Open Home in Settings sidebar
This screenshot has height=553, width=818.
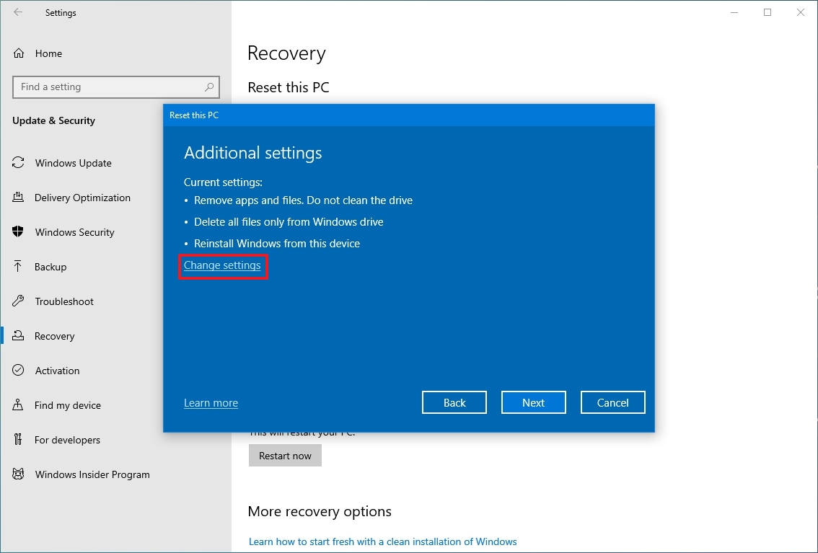point(48,53)
